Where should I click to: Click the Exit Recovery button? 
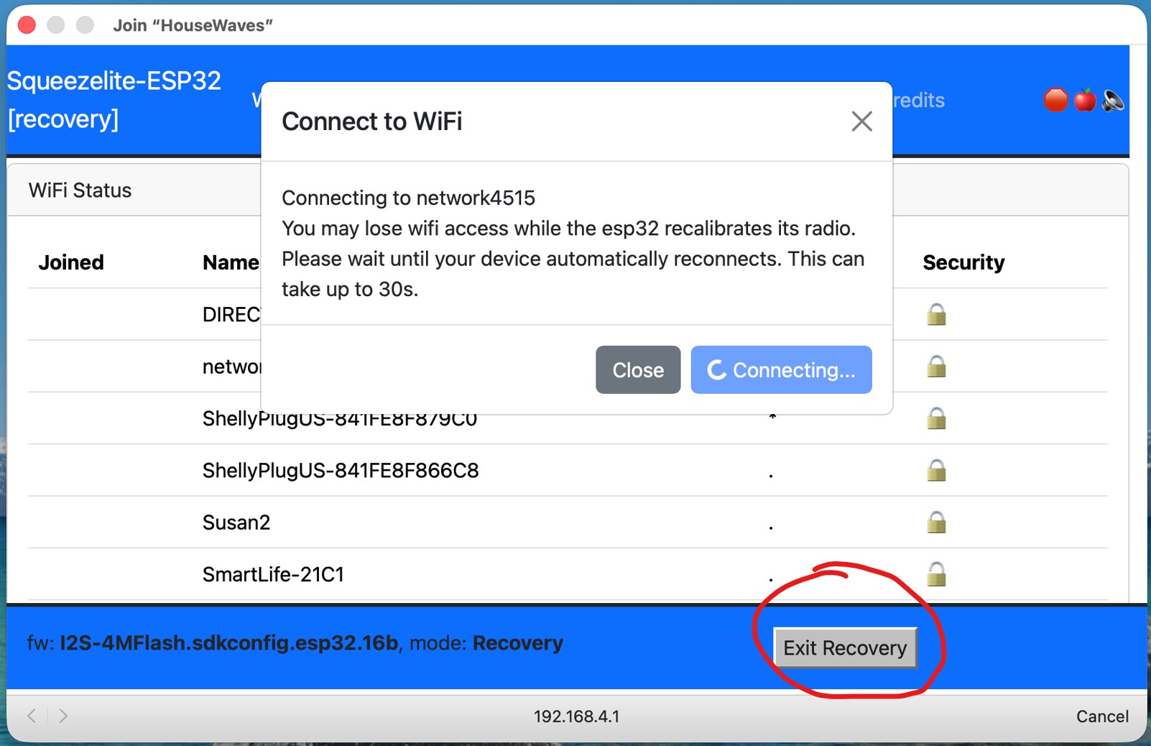pos(845,648)
